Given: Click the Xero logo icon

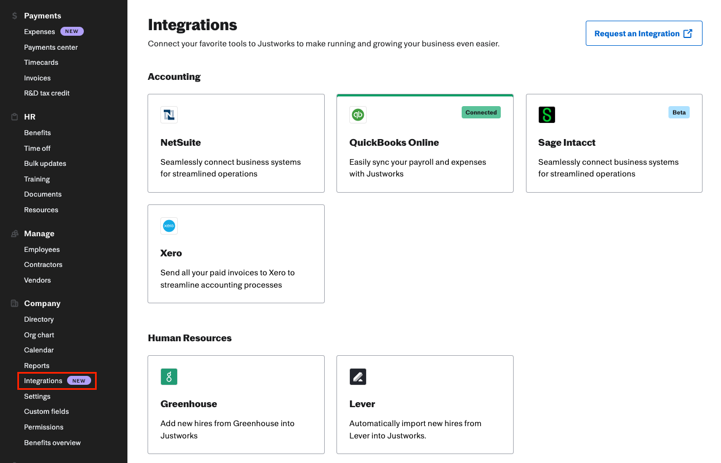Looking at the screenshot, I should (x=169, y=226).
